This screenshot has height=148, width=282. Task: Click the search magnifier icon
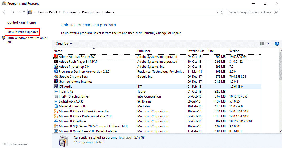point(276,12)
